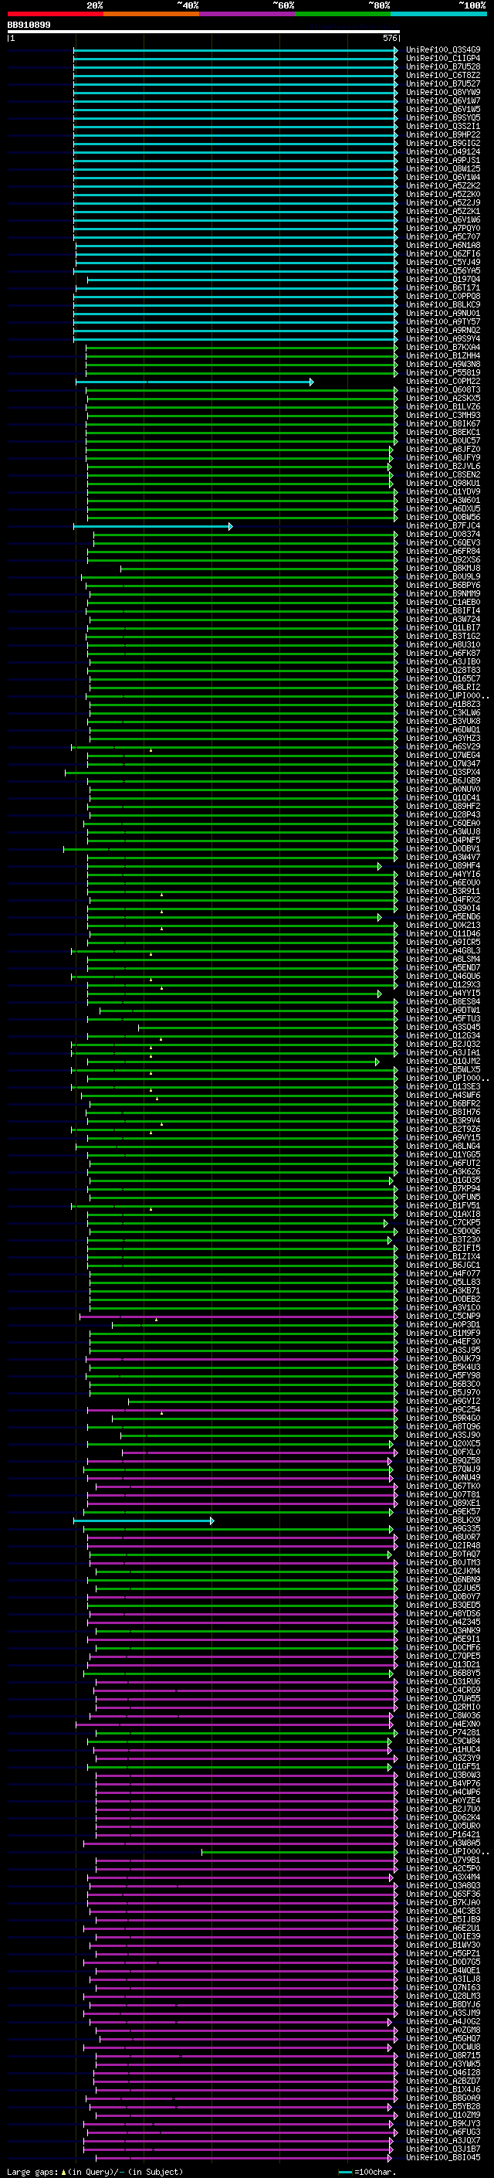This screenshot has height=2178, width=494.
Task: Click UniRef100_B9QZ58 label
Action: (x=443, y=1461)
